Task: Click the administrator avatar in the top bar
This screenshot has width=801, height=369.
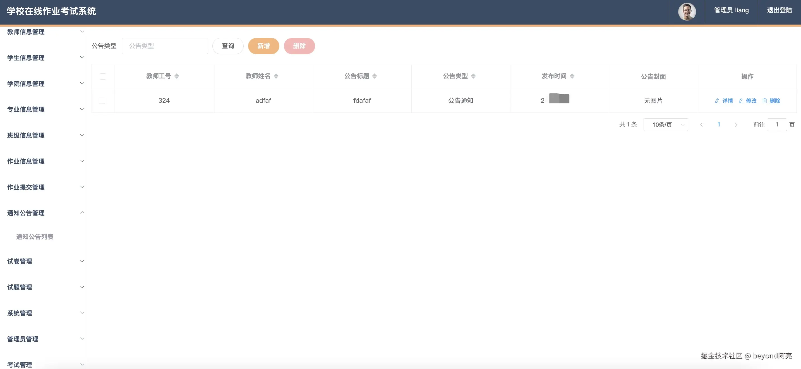Action: pos(687,11)
